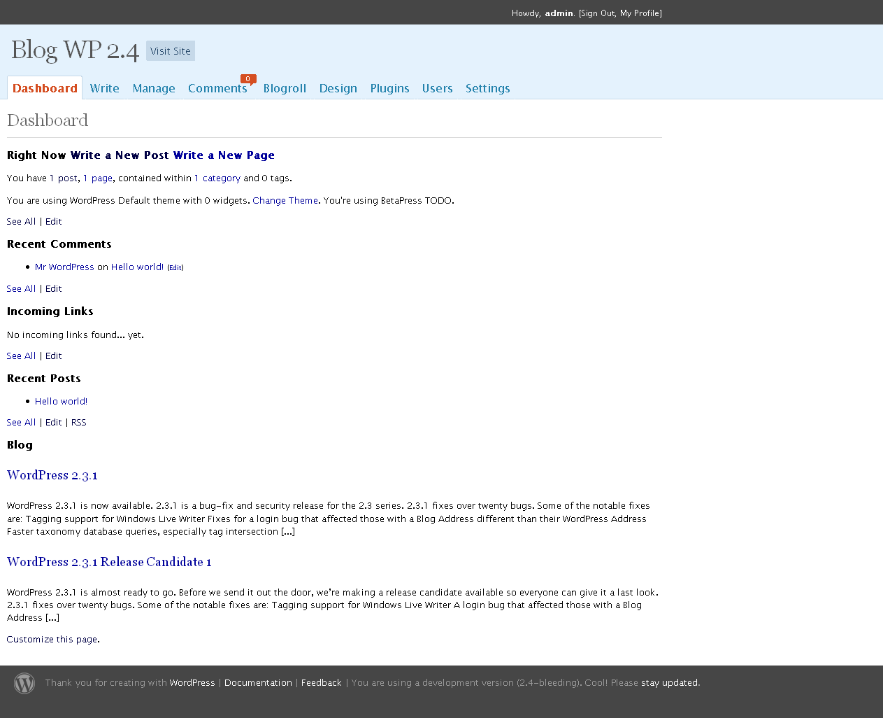Click the WordPress logo in the footer

pyautogui.click(x=24, y=683)
